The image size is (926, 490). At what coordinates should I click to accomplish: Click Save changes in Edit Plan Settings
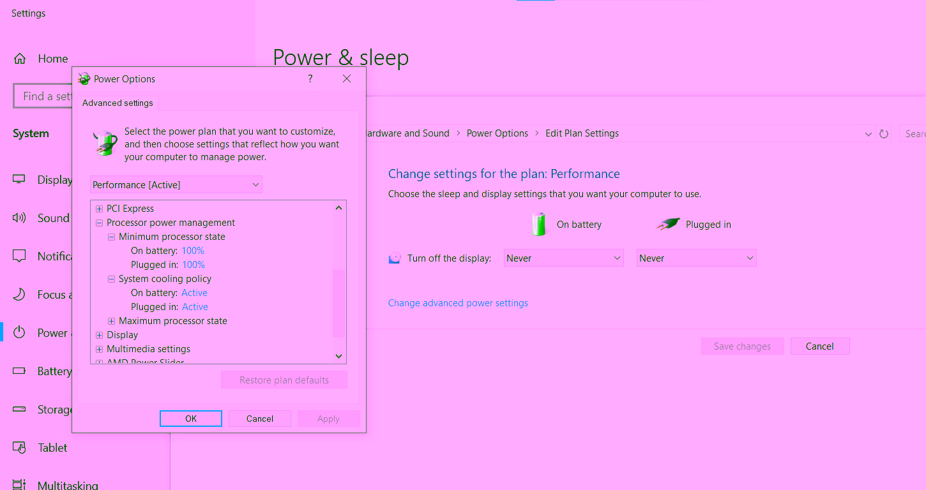point(742,346)
